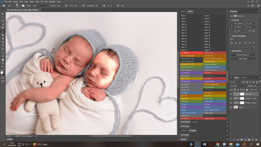Collapse the Transform section in Properties
261x147 pixels.
click(230, 20)
